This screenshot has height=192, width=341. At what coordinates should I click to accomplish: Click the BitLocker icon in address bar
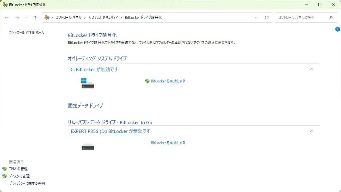coord(47,17)
